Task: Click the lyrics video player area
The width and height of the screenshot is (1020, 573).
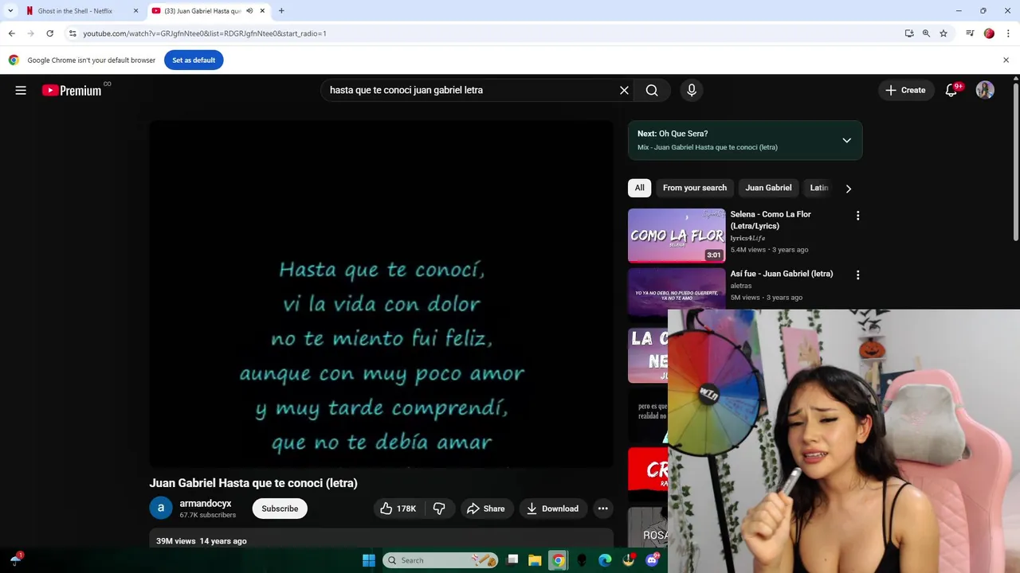Action: (382, 294)
